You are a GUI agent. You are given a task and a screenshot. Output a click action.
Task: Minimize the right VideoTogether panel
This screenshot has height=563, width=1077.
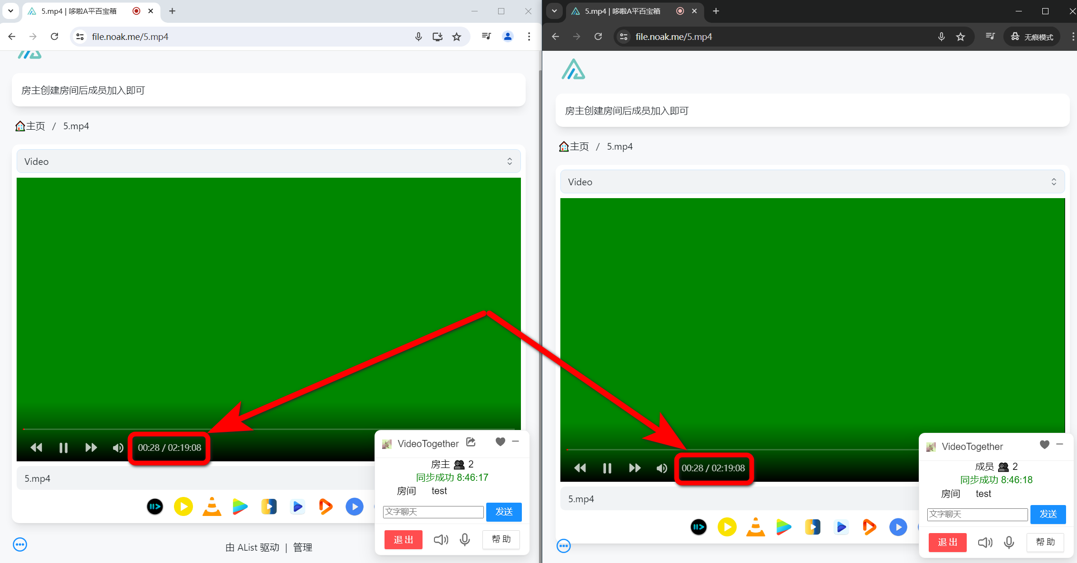point(1059,444)
